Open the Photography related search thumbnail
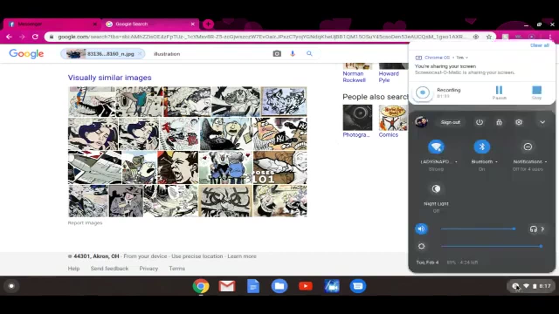The height and width of the screenshot is (314, 559). click(358, 118)
